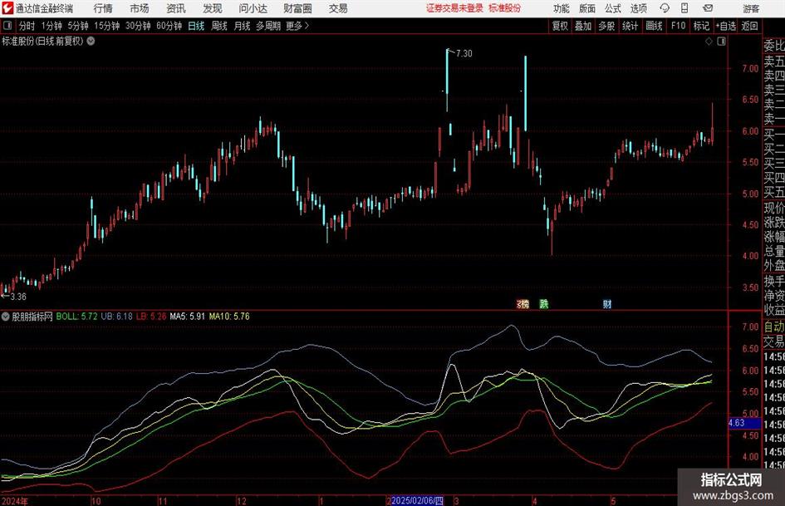Switch to the 5分钟 period tab
785x506 pixels.
point(78,26)
